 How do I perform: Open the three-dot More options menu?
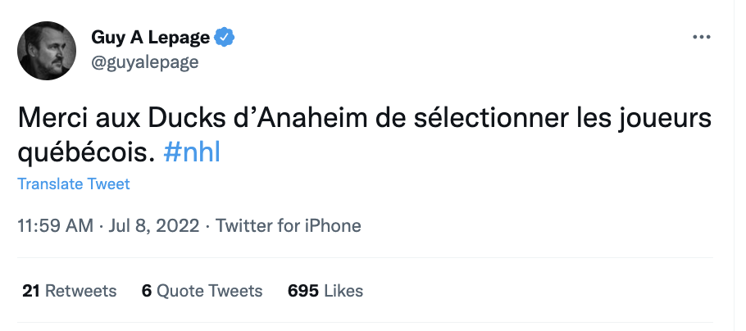pos(701,37)
